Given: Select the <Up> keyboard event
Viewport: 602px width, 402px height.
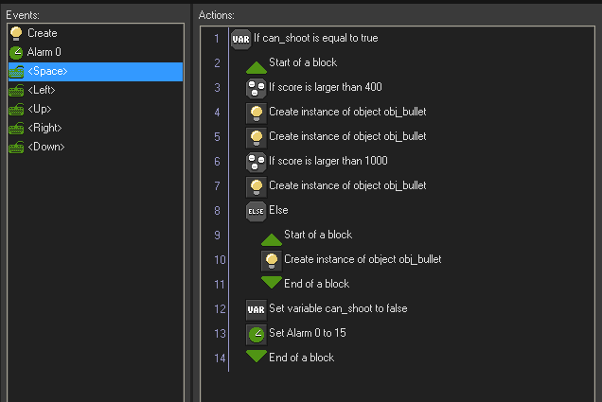Looking at the screenshot, I should (42, 109).
